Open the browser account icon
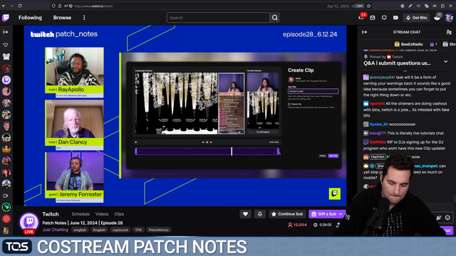The image size is (456, 256). tap(402, 6)
